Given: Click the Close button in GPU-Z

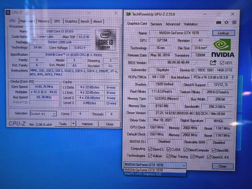Looking at the screenshot, I should click(223, 166).
